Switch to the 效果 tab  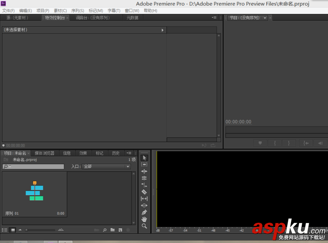(x=83, y=153)
